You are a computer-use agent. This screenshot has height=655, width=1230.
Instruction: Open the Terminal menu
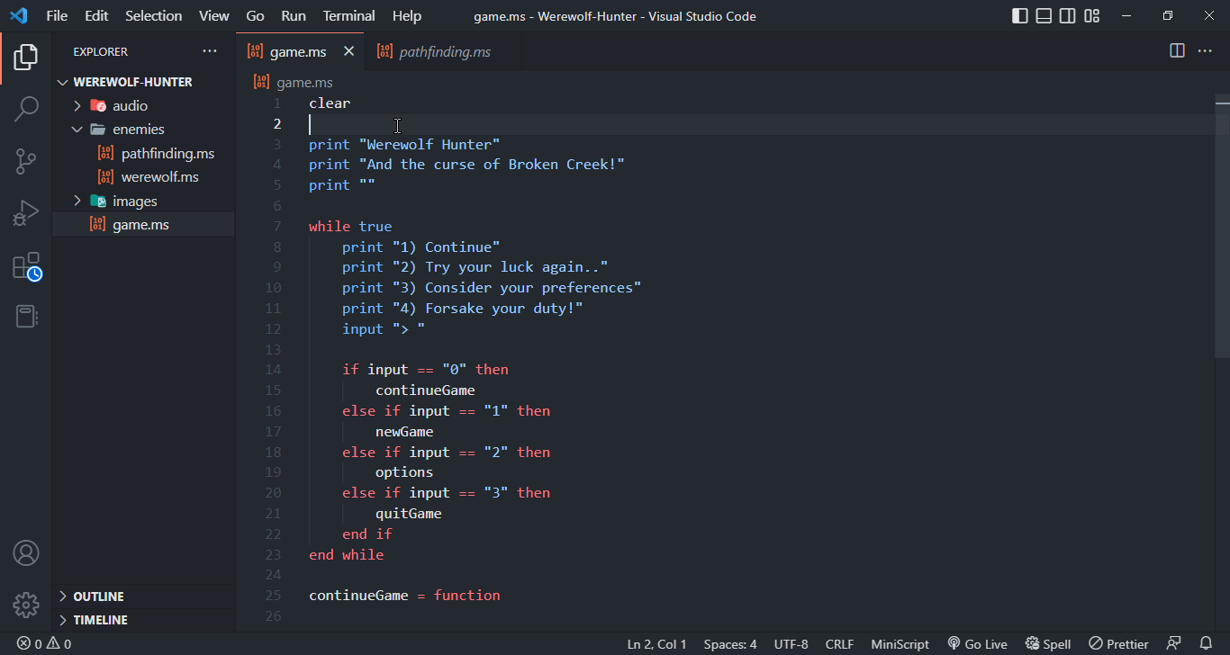(x=348, y=15)
